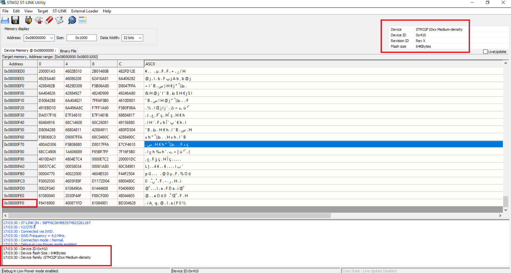
Task: Save the memory contents via the Save icon
Action: pos(15,20)
